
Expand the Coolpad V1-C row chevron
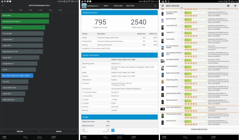[x=182, y=33]
